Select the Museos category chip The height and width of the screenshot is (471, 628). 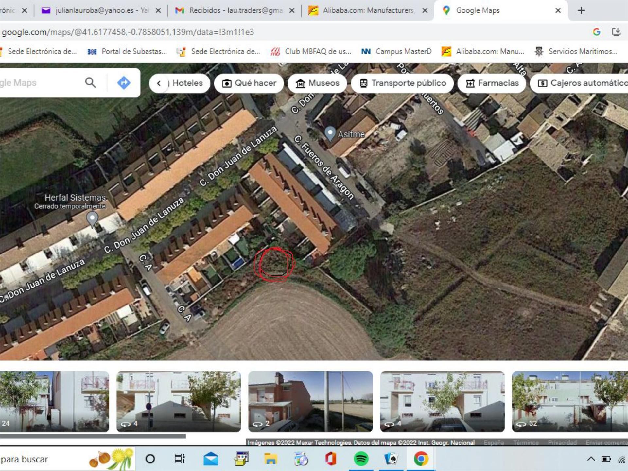[x=317, y=83]
